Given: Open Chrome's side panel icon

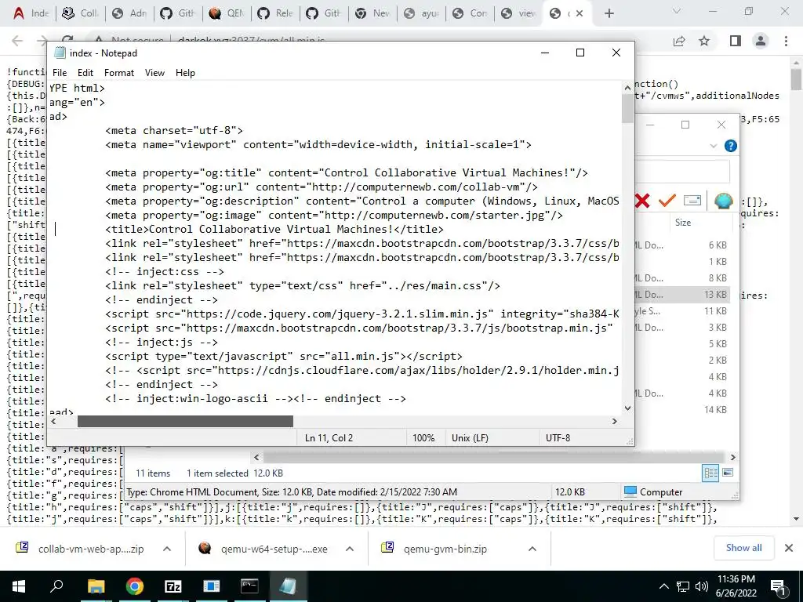Looking at the screenshot, I should click(x=736, y=41).
